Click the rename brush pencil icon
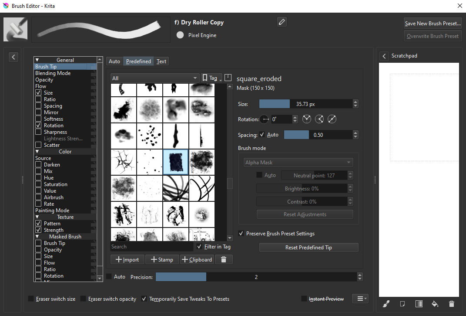 [x=282, y=22]
